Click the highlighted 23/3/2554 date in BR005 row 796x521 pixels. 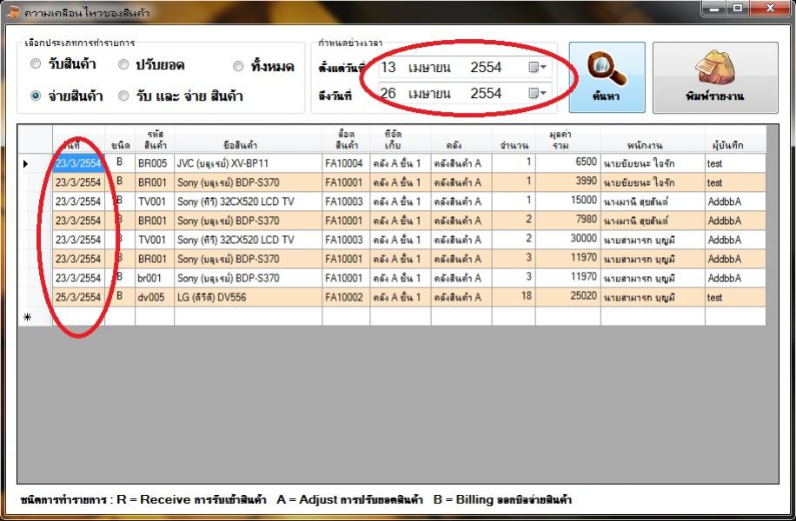pyautogui.click(x=79, y=163)
